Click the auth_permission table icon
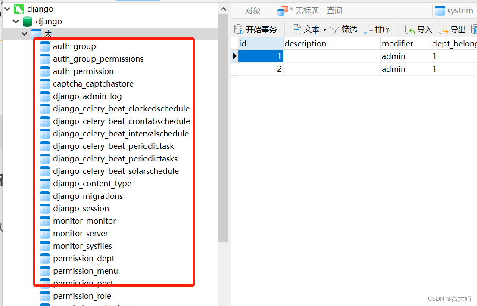The height and width of the screenshot is (306, 477). coord(45,71)
